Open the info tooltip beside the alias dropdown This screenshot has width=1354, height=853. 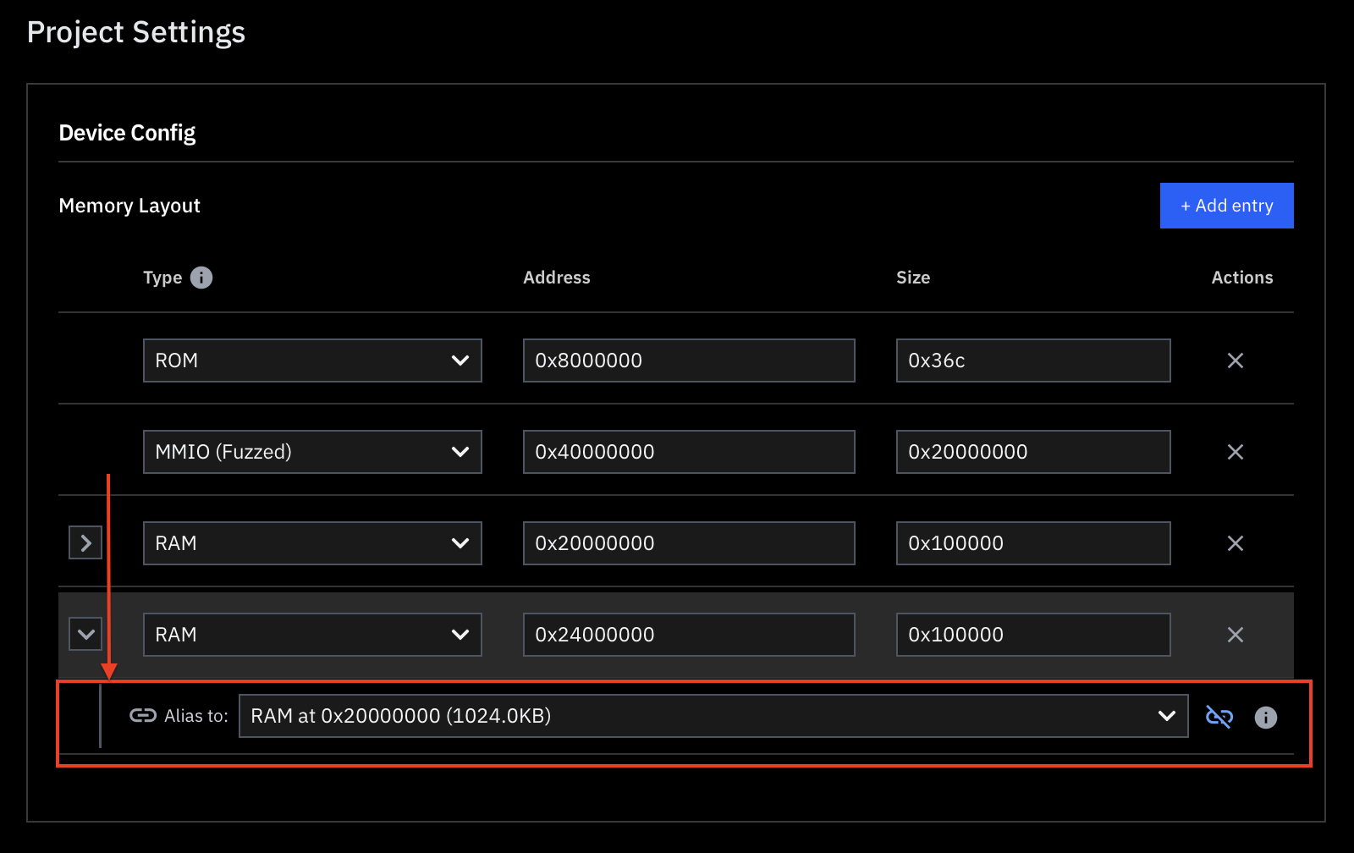pyautogui.click(x=1265, y=718)
